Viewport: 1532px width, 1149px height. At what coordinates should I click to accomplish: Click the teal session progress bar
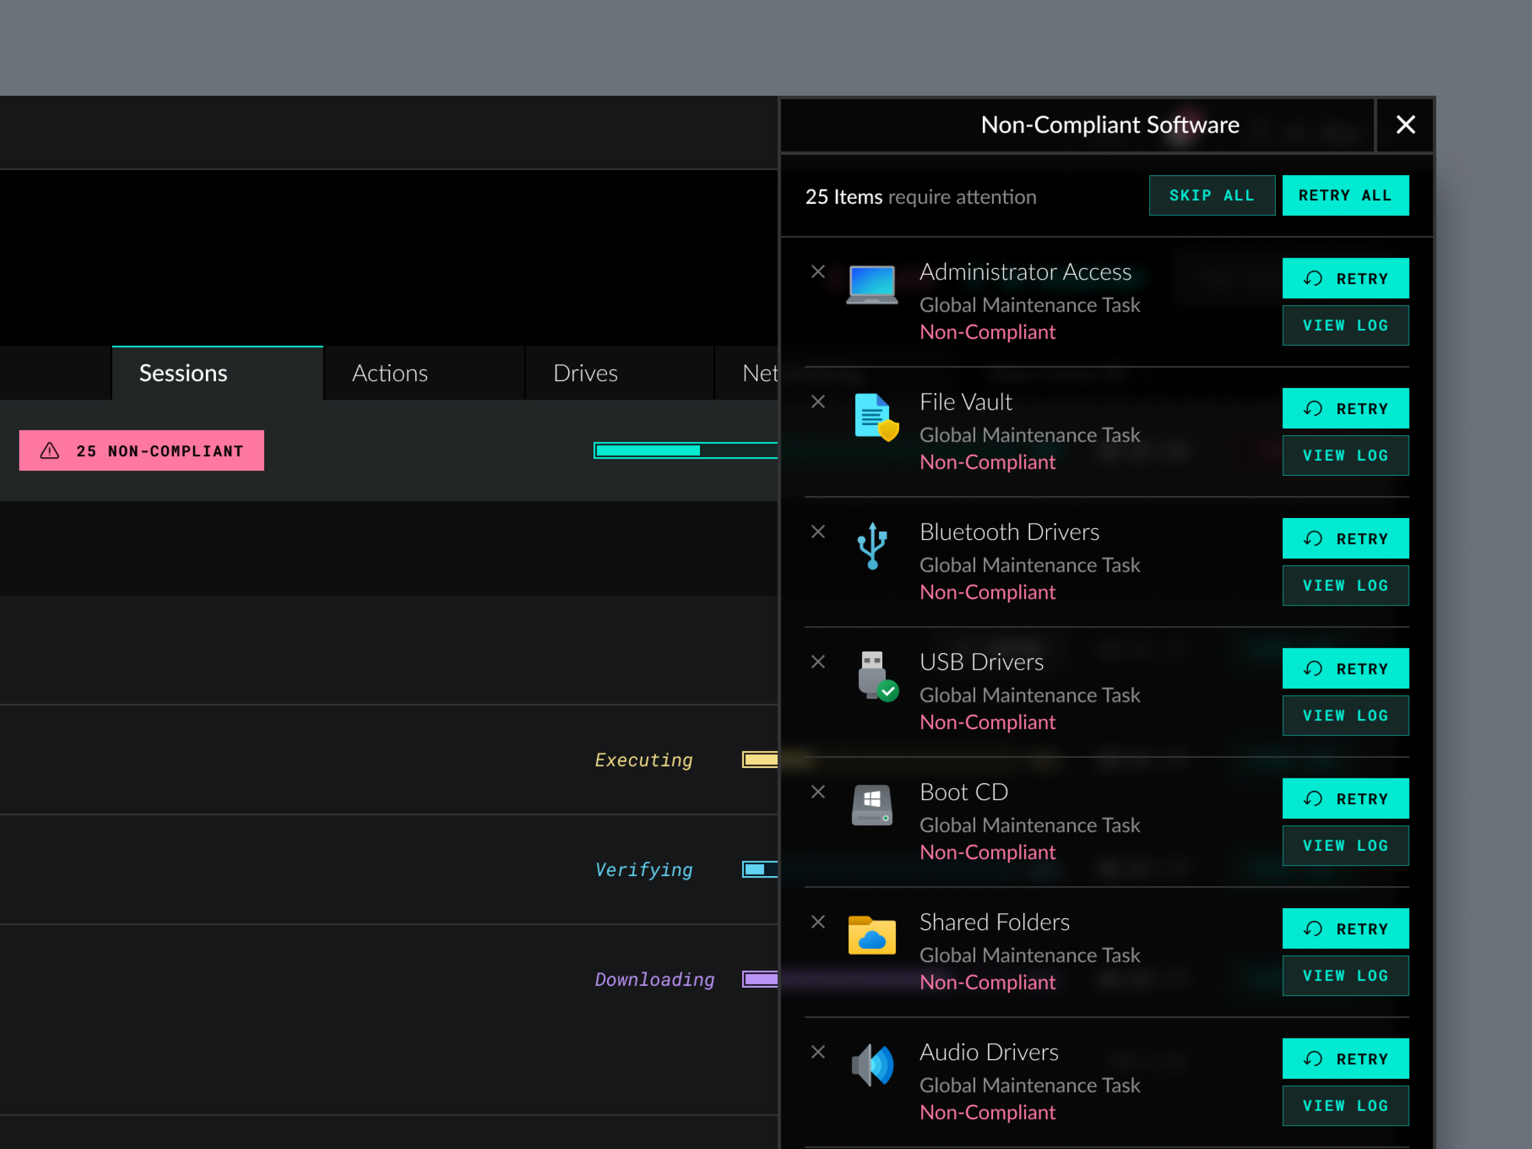685,451
